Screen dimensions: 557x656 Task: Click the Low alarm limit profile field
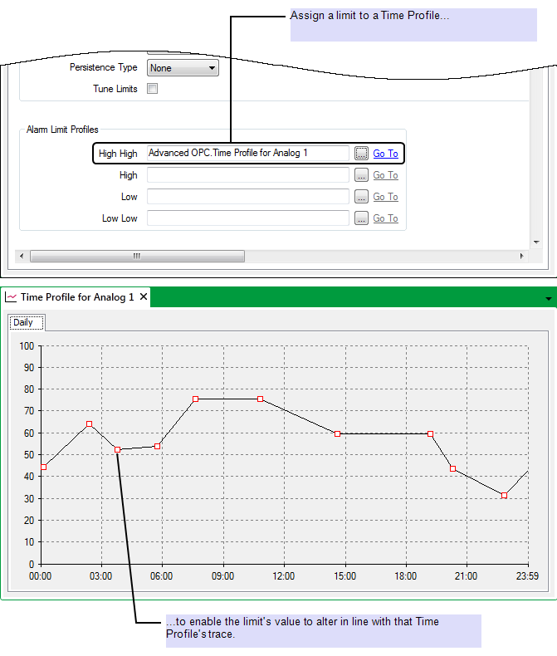[x=247, y=197]
